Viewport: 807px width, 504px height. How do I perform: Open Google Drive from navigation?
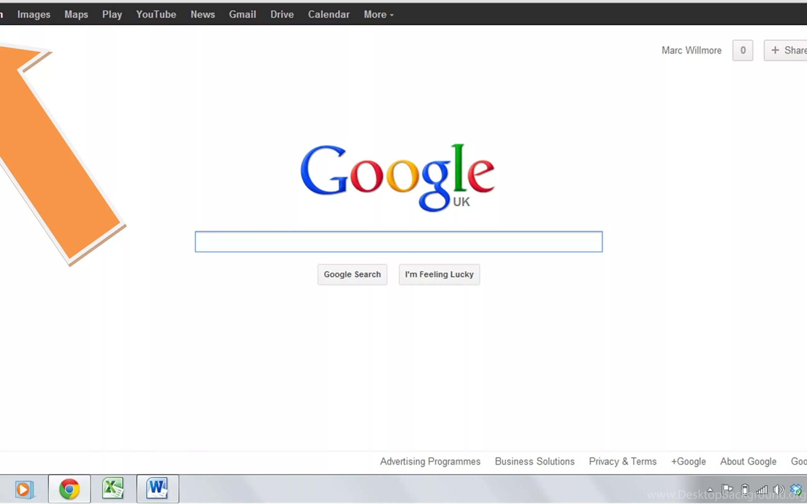282,14
